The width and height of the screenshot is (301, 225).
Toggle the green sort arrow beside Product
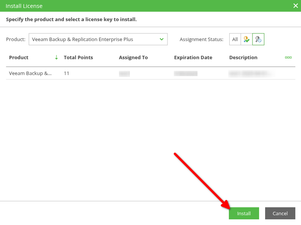point(56,57)
